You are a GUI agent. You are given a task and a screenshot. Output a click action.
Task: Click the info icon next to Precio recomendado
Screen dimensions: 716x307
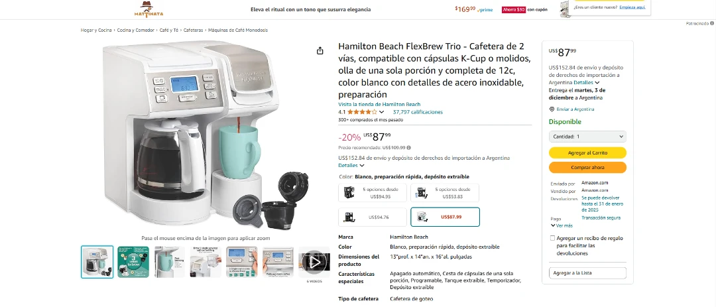(408, 148)
